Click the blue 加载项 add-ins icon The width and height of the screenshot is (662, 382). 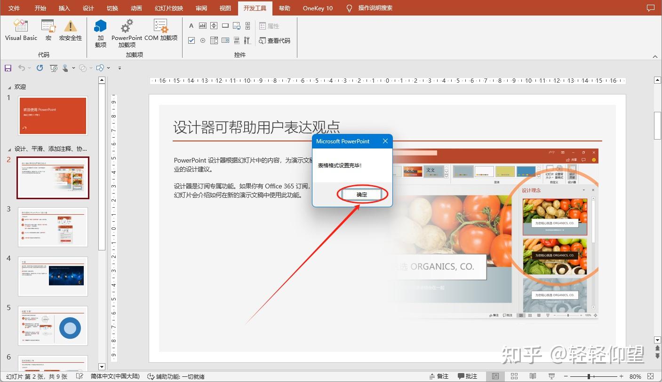pyautogui.click(x=100, y=33)
